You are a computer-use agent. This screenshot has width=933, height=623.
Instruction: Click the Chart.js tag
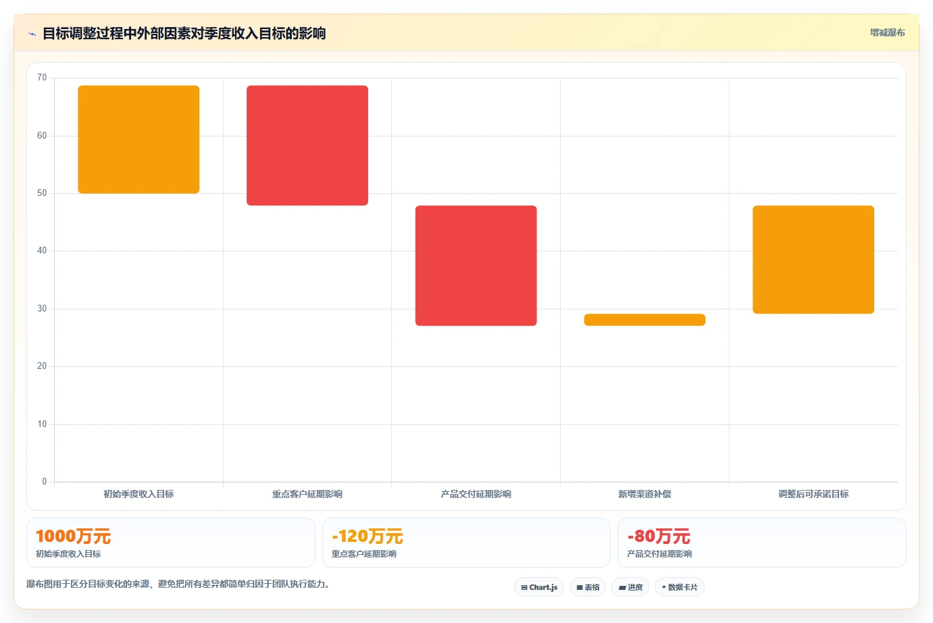click(x=539, y=587)
